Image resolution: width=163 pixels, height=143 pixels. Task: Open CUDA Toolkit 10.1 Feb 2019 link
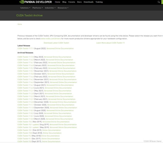click(x=25, y=130)
